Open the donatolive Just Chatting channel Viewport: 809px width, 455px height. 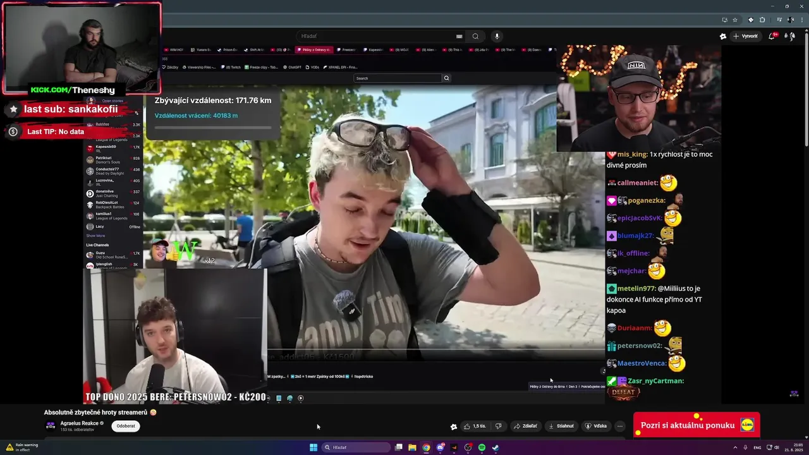click(113, 193)
